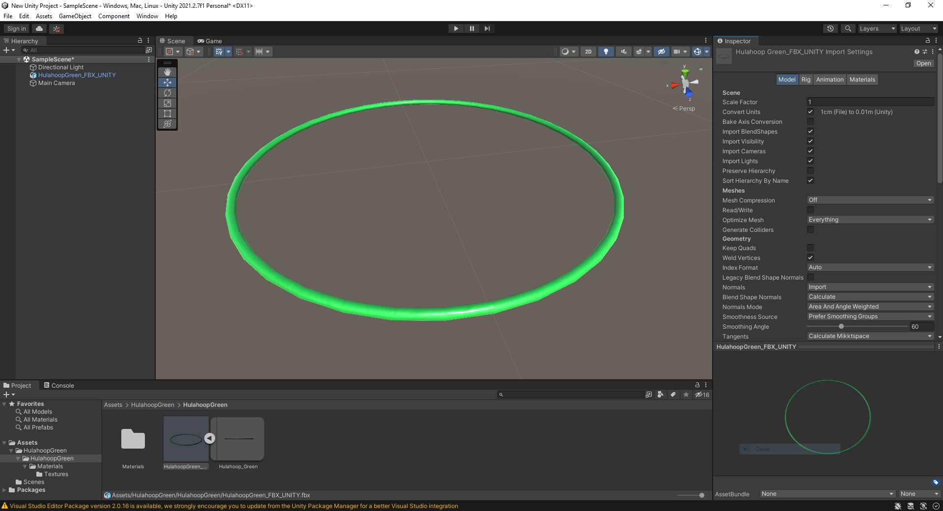Toggle the Inspector lock icon
This screenshot has height=511, width=943.
[927, 41]
